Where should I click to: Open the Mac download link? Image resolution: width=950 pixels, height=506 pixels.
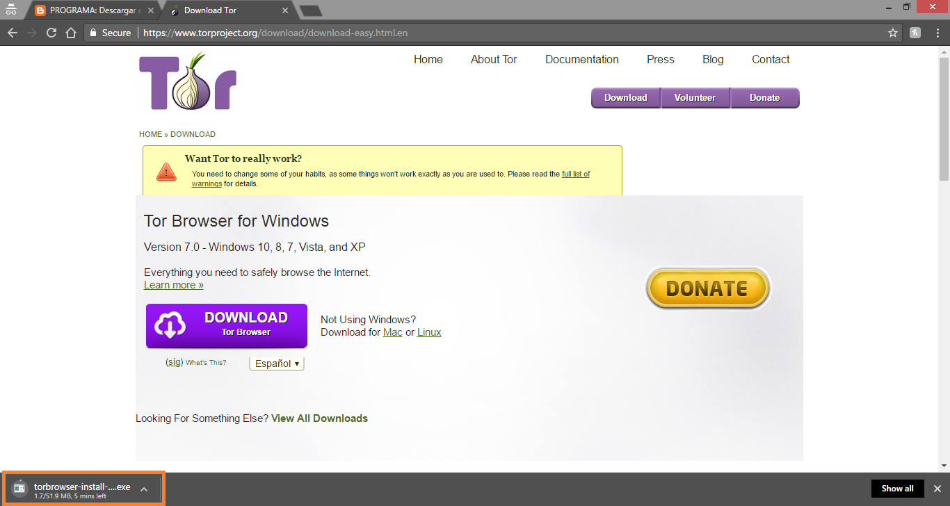pos(393,332)
